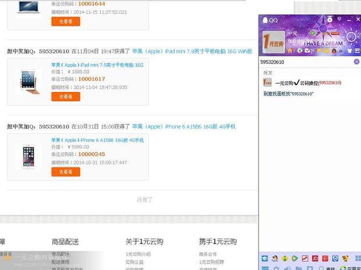This screenshot has height=270, width=361.
Task: Open 商务合作 footer link
Action: (208, 254)
